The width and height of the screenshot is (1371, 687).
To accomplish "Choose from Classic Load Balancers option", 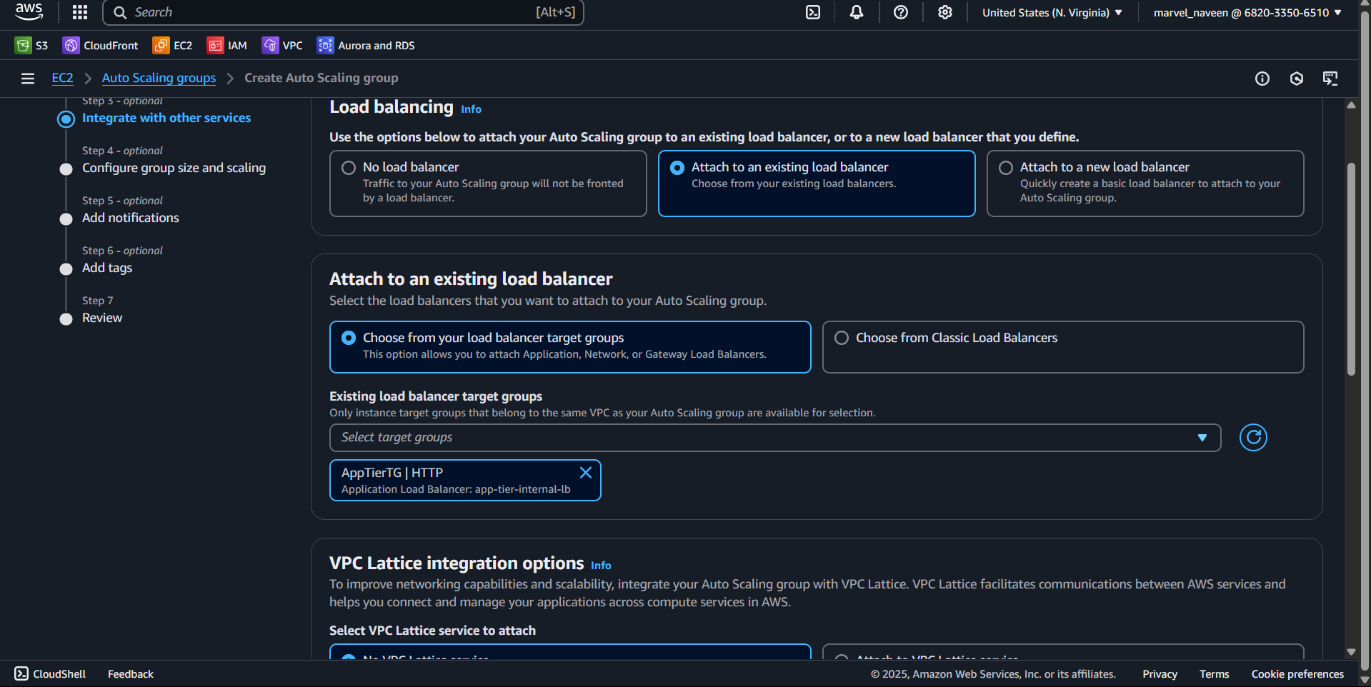I will point(1063,347).
